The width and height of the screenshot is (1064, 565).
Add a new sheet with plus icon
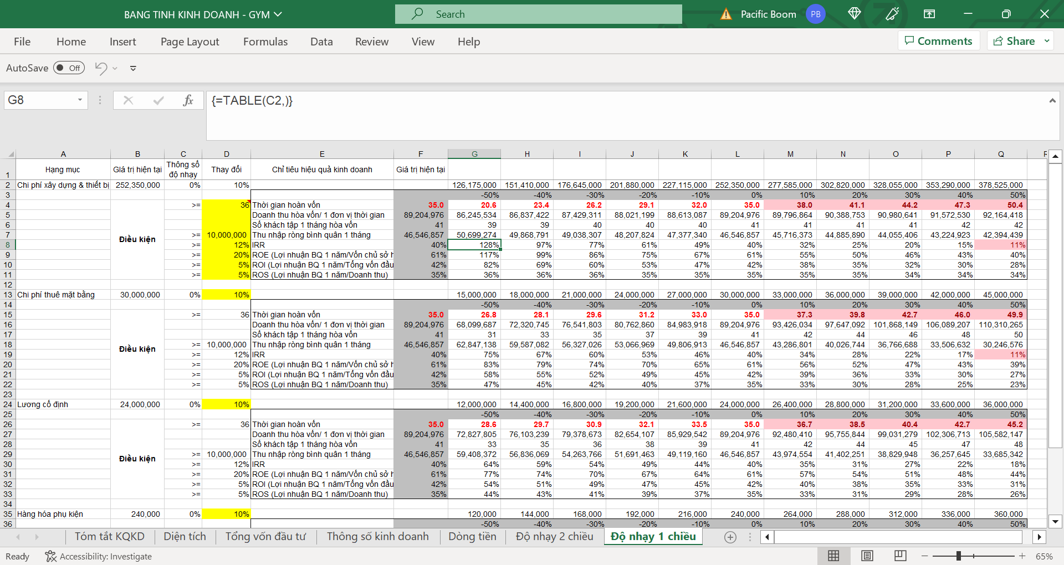point(730,537)
